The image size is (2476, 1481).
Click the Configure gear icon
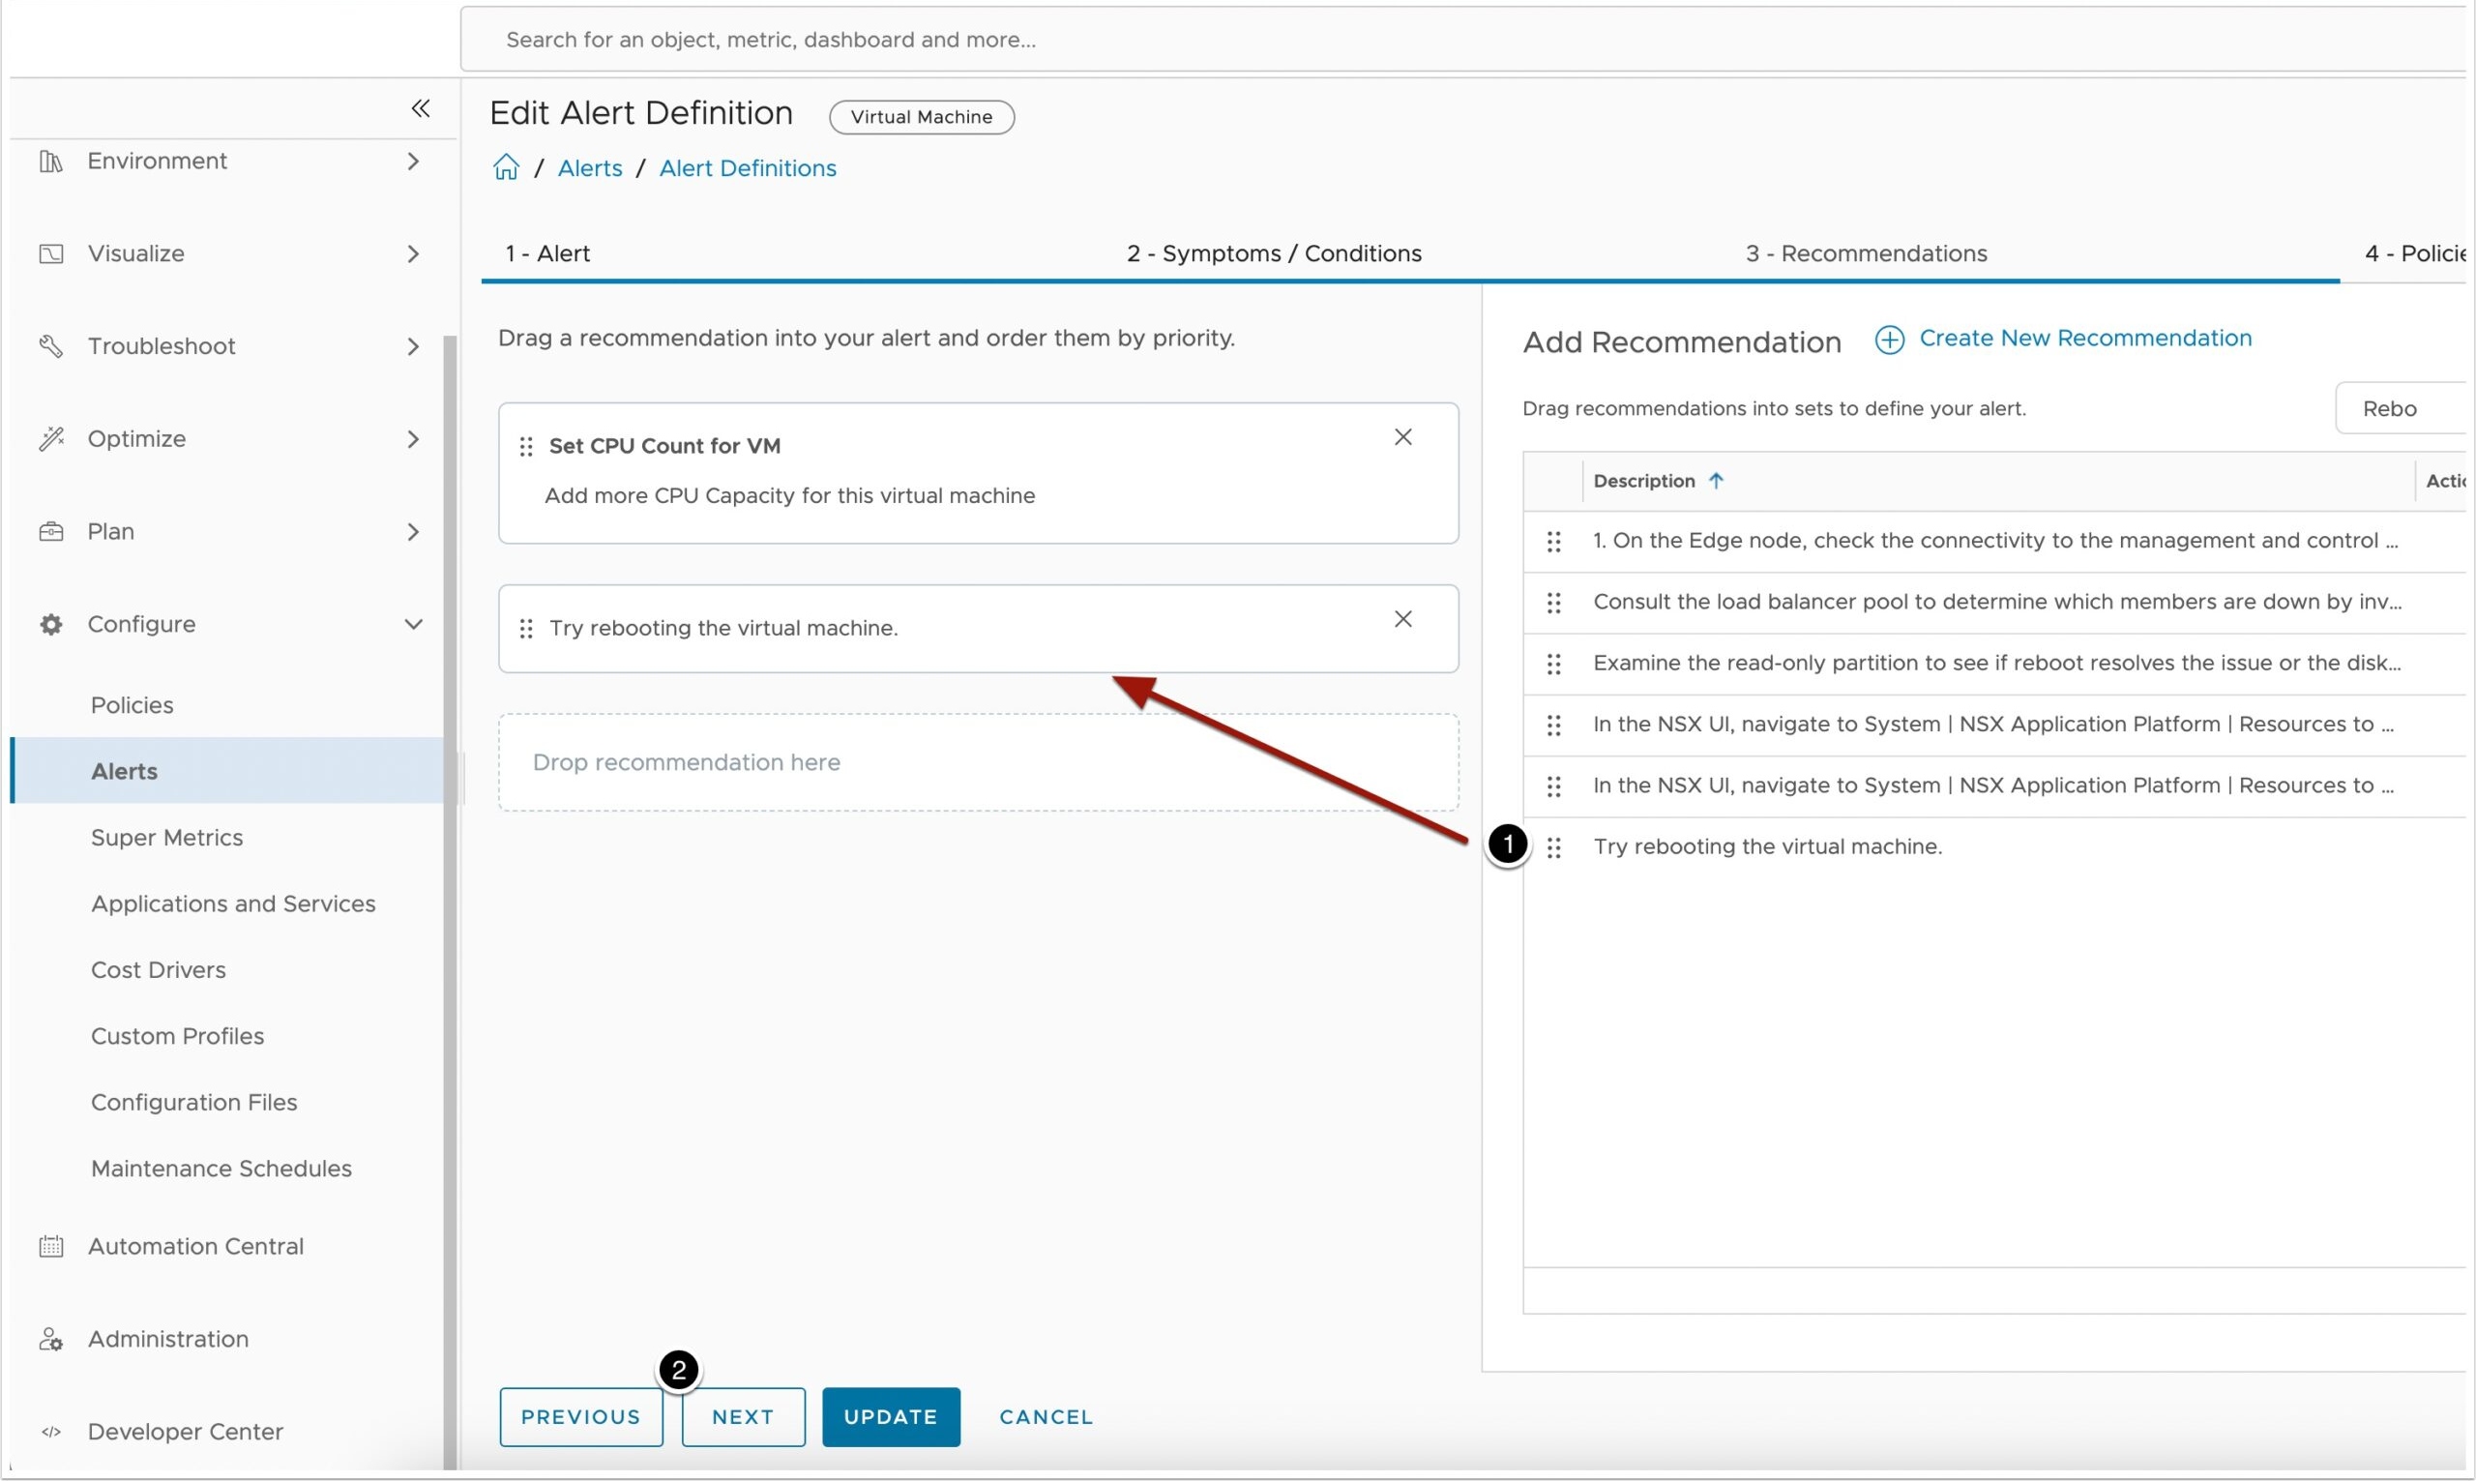coord(51,625)
